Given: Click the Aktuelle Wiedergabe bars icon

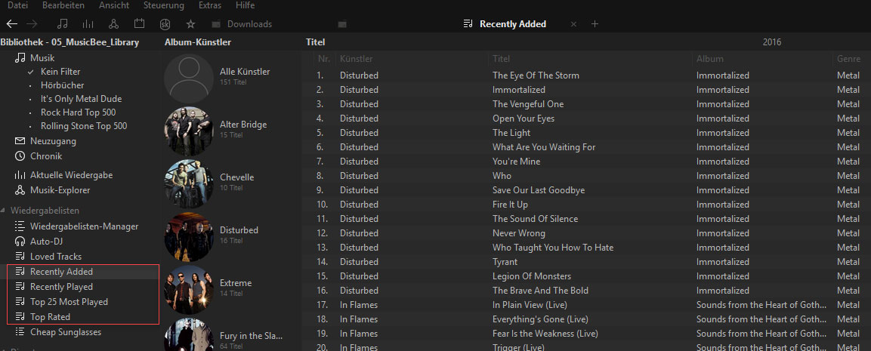Looking at the screenshot, I should pyautogui.click(x=20, y=175).
